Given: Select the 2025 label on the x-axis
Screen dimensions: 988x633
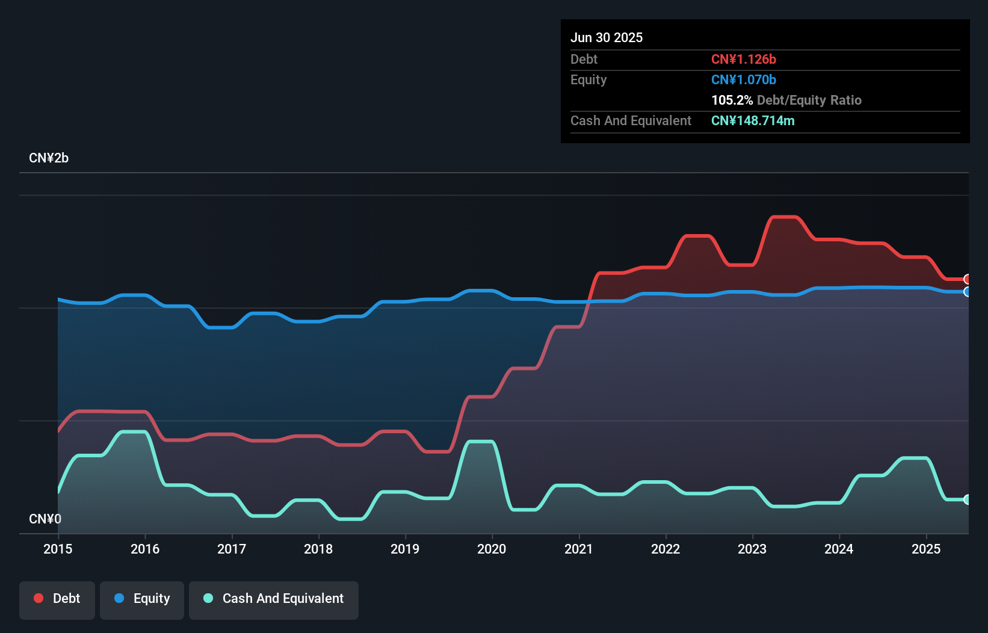Looking at the screenshot, I should [x=927, y=549].
